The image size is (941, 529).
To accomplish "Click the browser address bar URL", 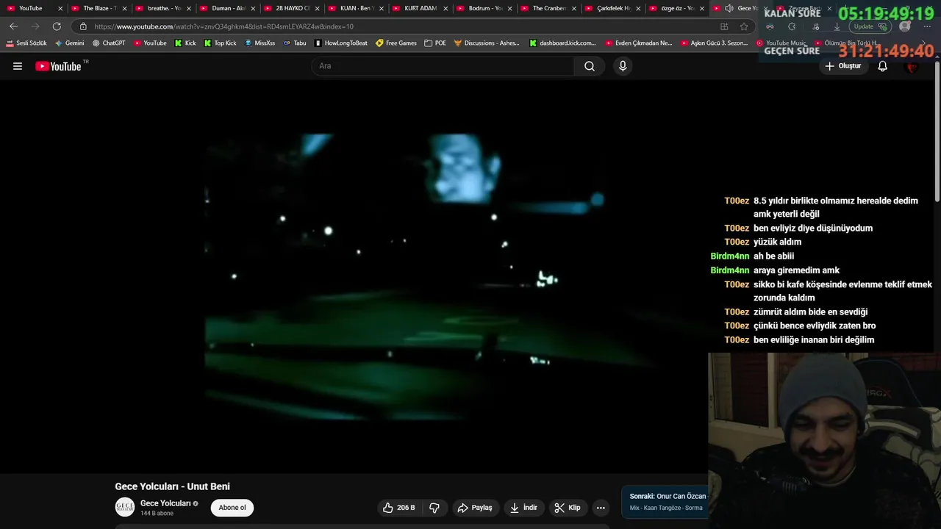I will 223,26.
